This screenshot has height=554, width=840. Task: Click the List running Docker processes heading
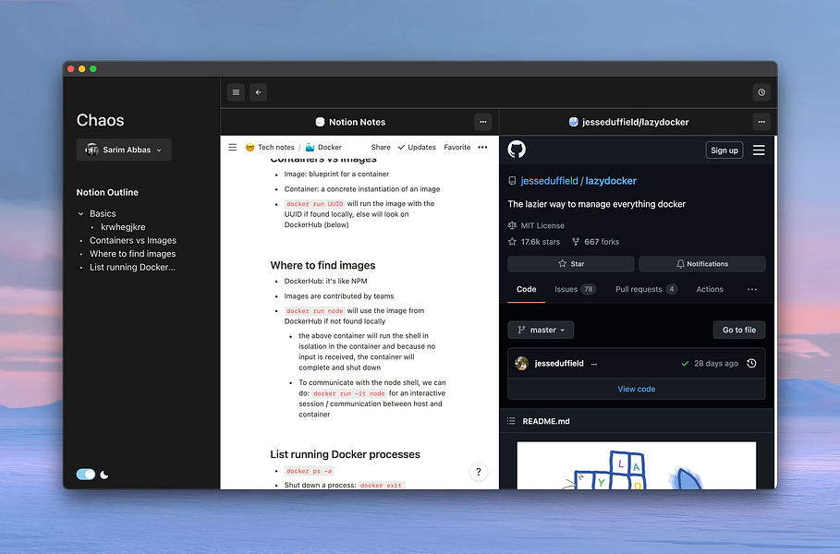pos(345,454)
